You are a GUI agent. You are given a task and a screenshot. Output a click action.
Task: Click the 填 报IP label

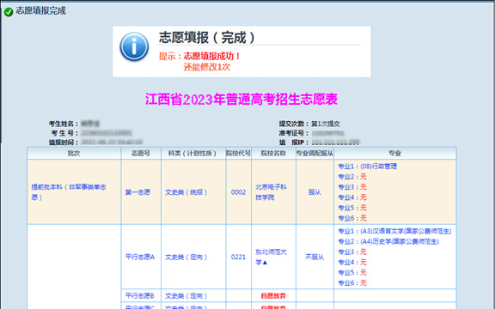[293, 142]
